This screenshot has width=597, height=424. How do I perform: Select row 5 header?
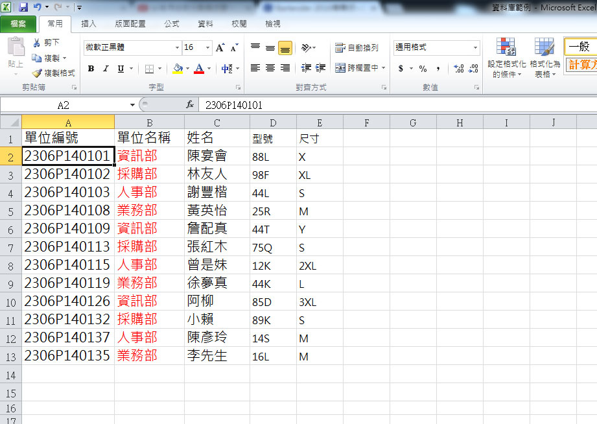[x=10, y=211]
